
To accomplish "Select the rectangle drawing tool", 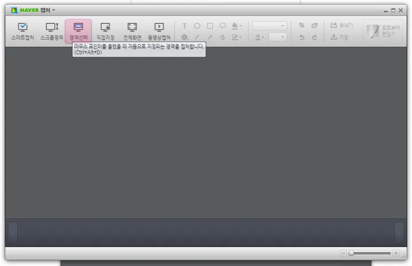I will (209, 26).
